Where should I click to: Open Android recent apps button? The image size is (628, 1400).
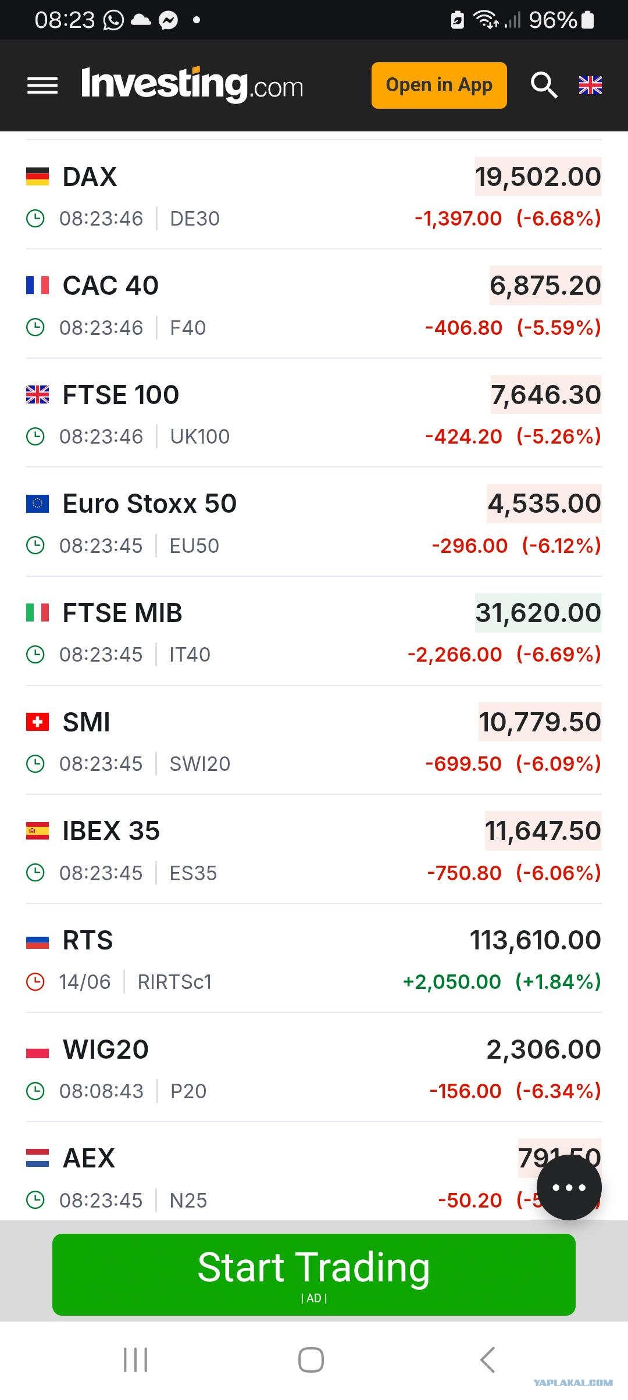pos(135,1360)
